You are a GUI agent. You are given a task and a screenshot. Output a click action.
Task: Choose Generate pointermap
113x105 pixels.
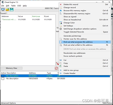tap(85, 36)
